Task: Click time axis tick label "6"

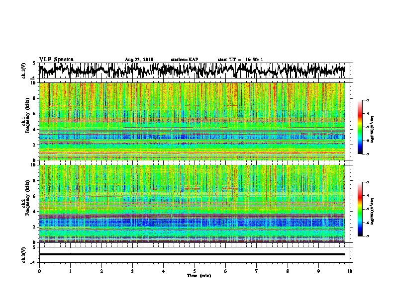Action: pos(226,271)
